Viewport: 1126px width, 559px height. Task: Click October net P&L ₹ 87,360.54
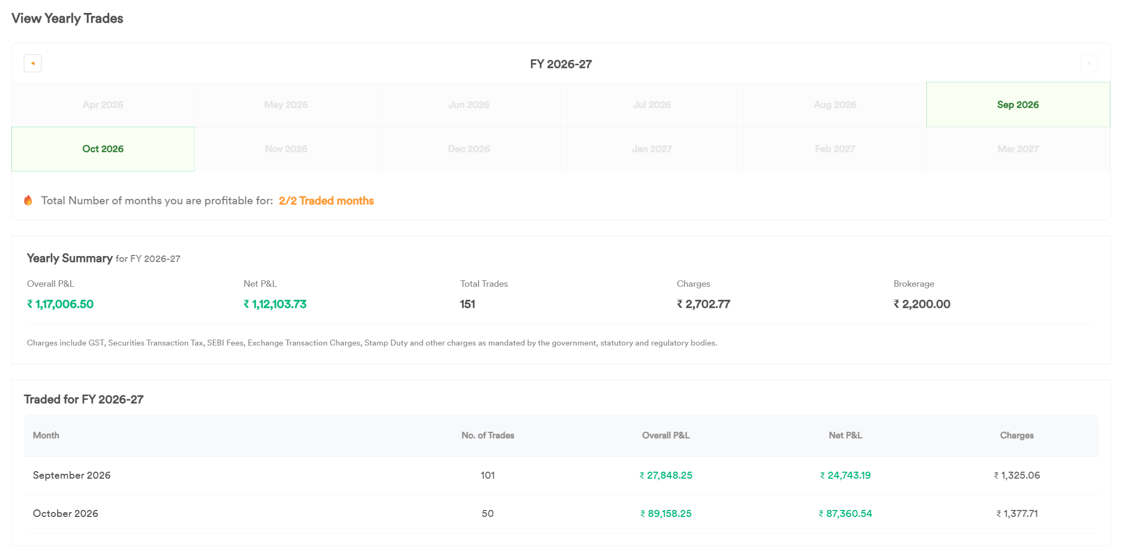845,514
